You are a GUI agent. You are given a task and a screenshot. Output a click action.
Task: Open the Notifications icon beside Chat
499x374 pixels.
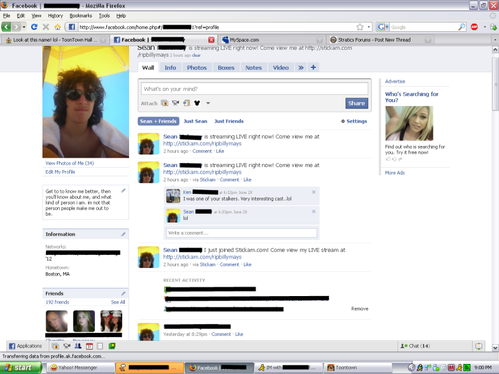[478, 346]
